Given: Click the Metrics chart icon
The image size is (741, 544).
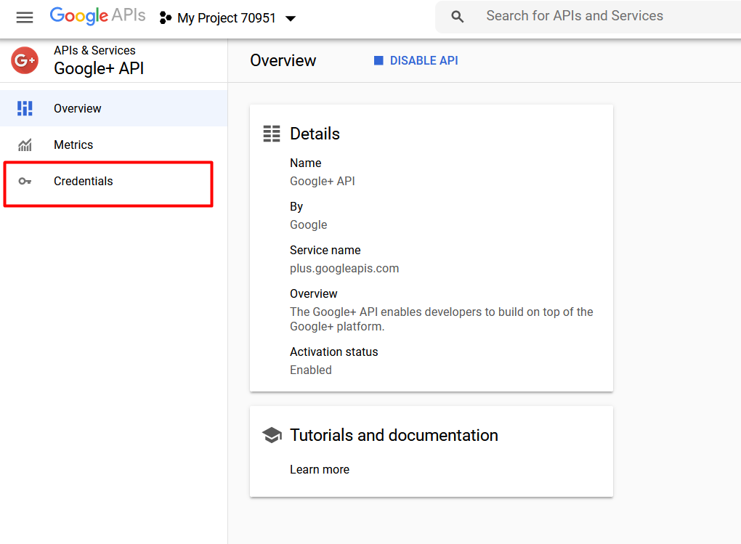Looking at the screenshot, I should 25,145.
